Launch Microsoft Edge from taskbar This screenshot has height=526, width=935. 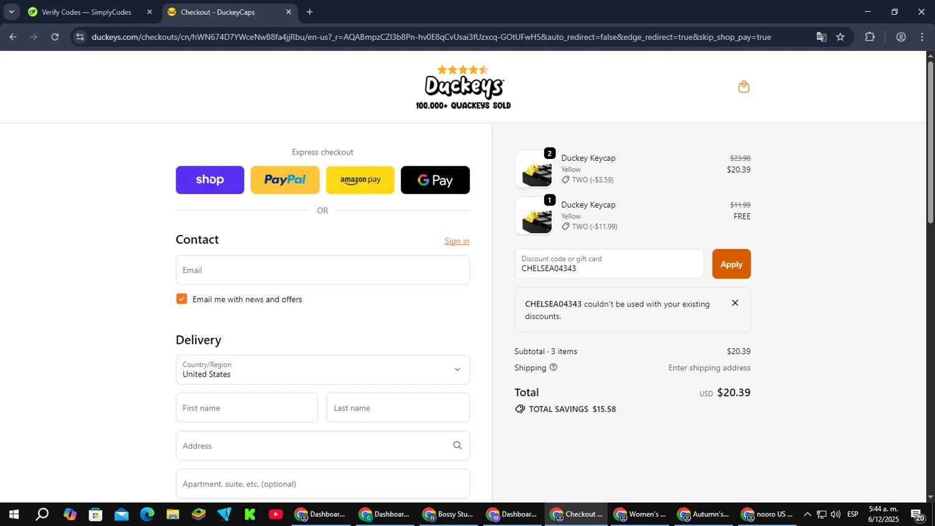pyautogui.click(x=147, y=514)
